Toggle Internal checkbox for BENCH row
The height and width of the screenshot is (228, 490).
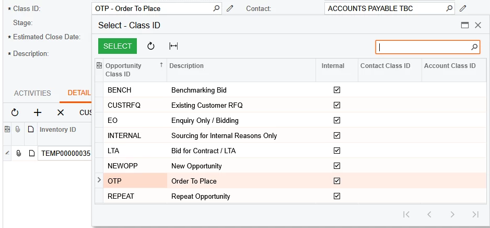(x=337, y=90)
